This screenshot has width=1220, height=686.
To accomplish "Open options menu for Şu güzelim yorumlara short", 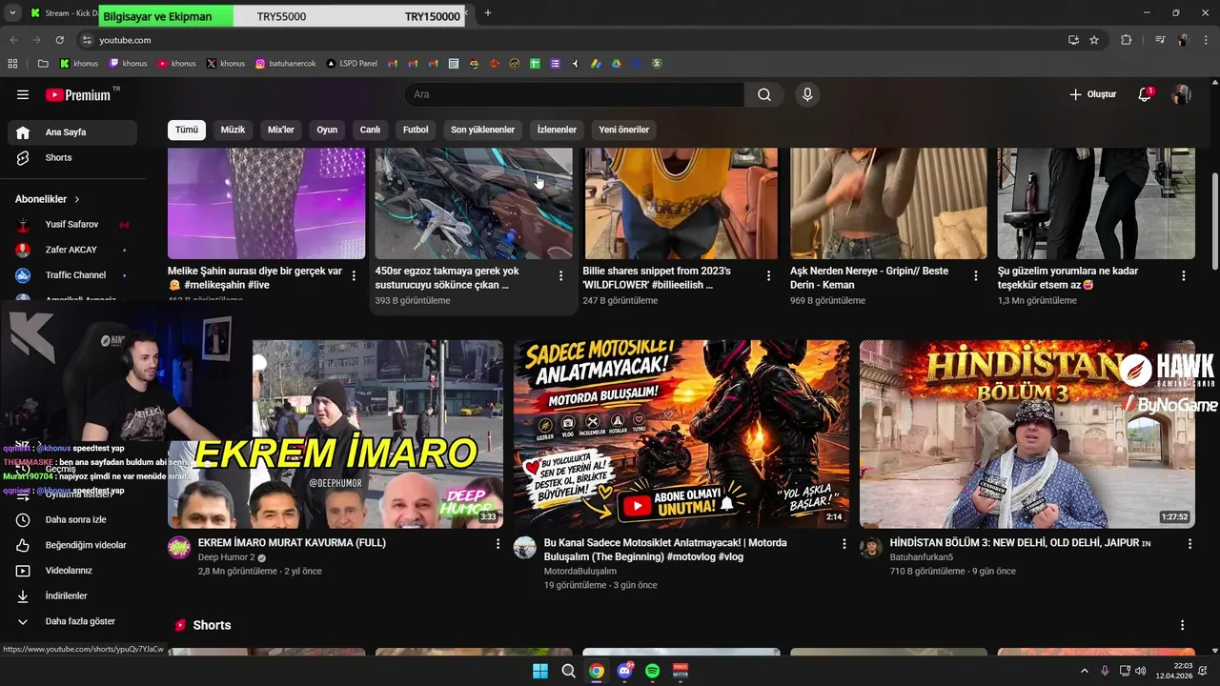I will [1184, 275].
